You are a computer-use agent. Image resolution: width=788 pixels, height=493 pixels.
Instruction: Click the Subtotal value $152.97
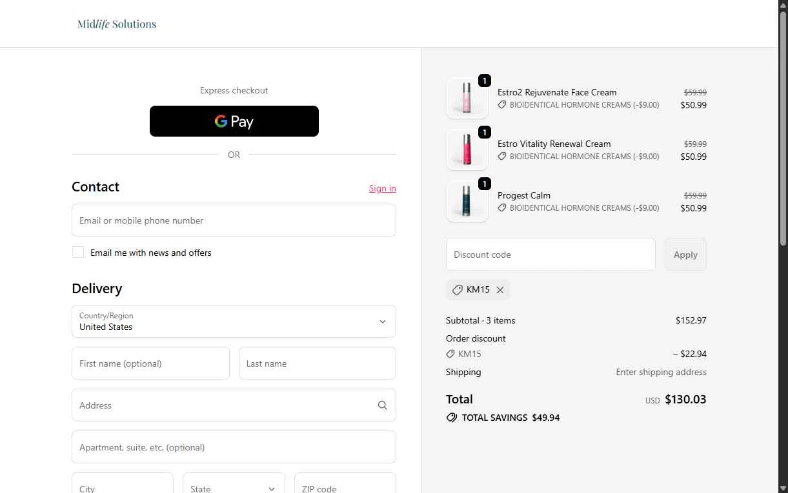tap(691, 320)
